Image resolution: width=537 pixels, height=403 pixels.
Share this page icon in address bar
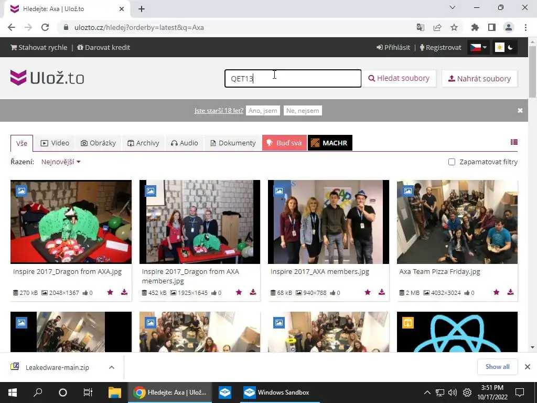pos(437,27)
